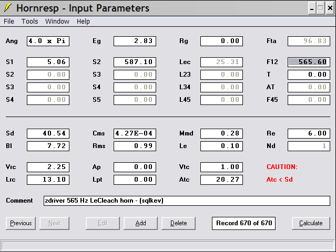
Task: Close the Hornresp window
Action: (x=330, y=8)
